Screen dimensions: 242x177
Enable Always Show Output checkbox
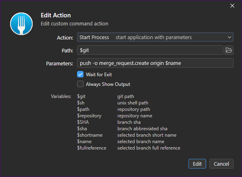80,84
